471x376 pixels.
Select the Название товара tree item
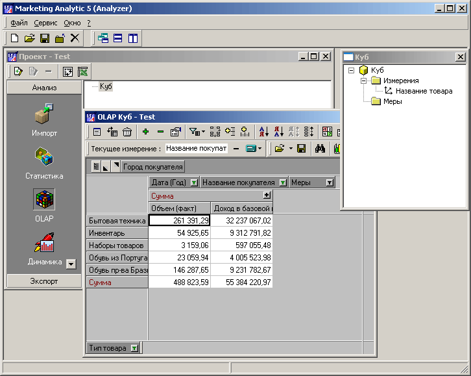point(424,91)
